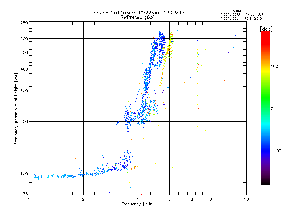Viewport: 290px width, 217px height.
Task: Click the '500' y-axis label
Action: (24, 52)
